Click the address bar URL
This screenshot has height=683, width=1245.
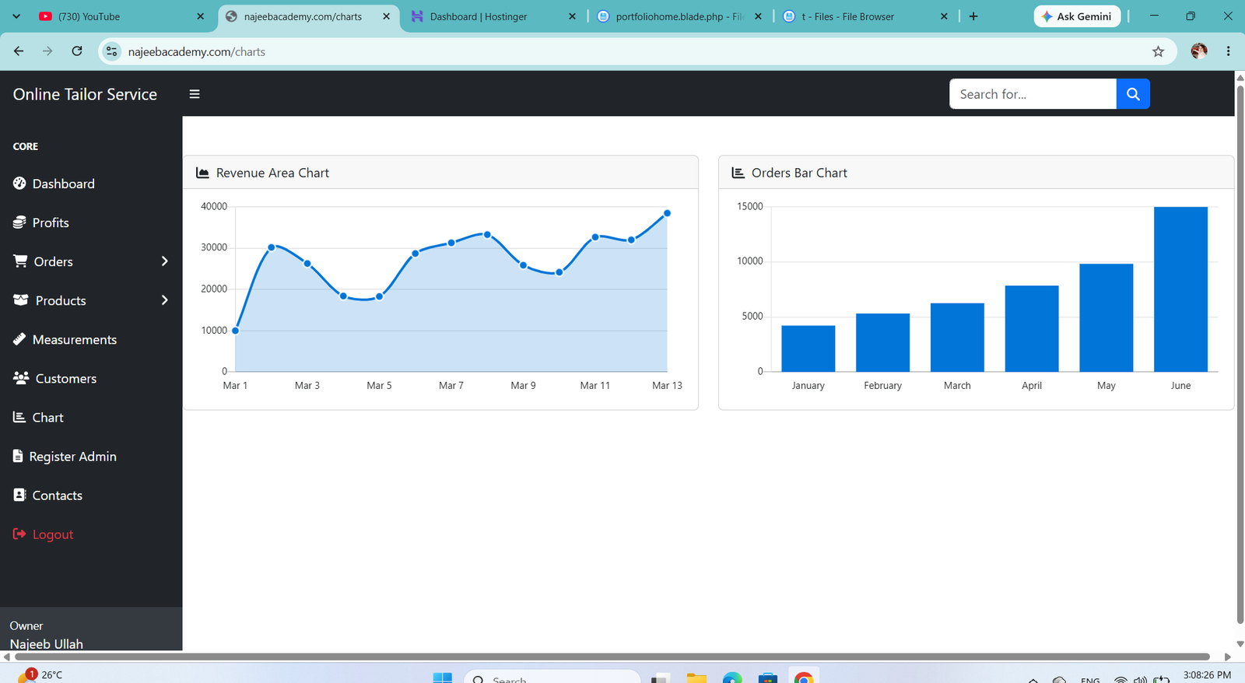tap(197, 51)
